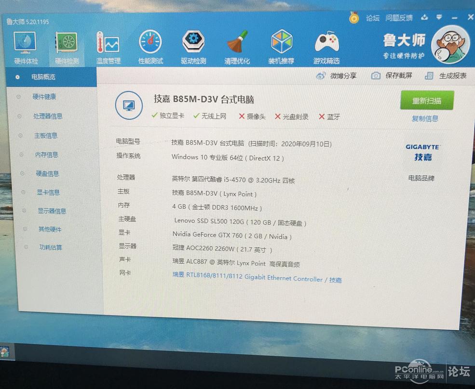Click the processor value i5-4570 text
Image resolution: width=475 pixels, height=389 pixels.
coord(233,180)
